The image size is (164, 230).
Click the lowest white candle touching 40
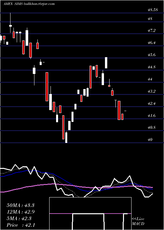(x=66, y=137)
